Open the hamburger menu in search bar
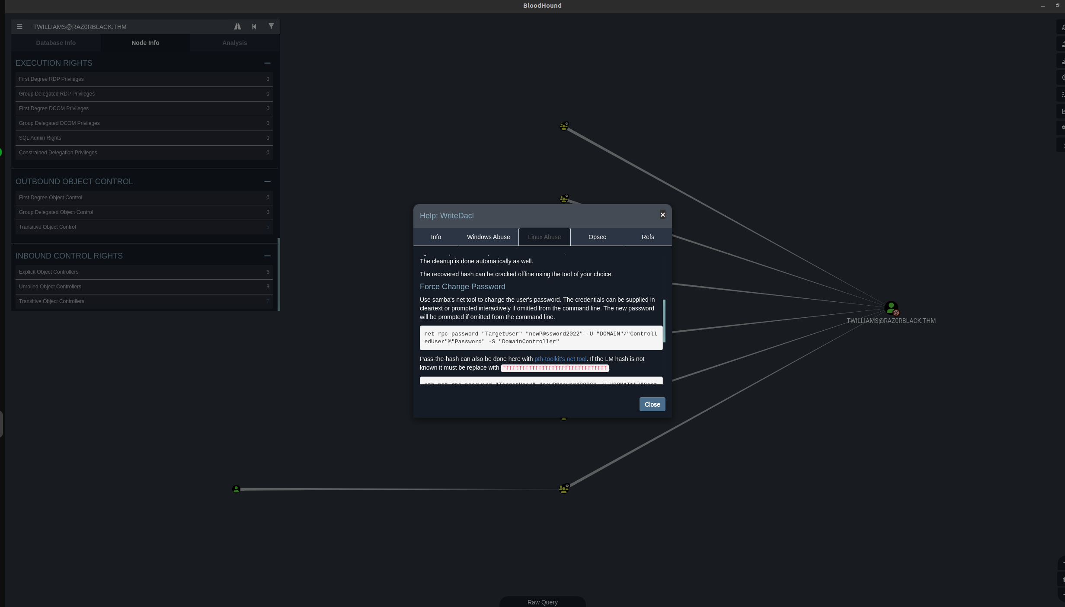 click(19, 27)
